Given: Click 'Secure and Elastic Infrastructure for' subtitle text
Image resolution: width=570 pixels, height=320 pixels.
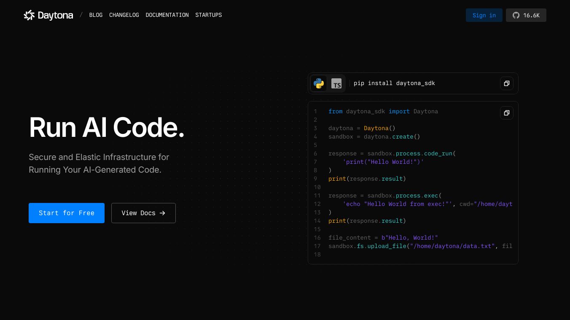Looking at the screenshot, I should click(99, 157).
